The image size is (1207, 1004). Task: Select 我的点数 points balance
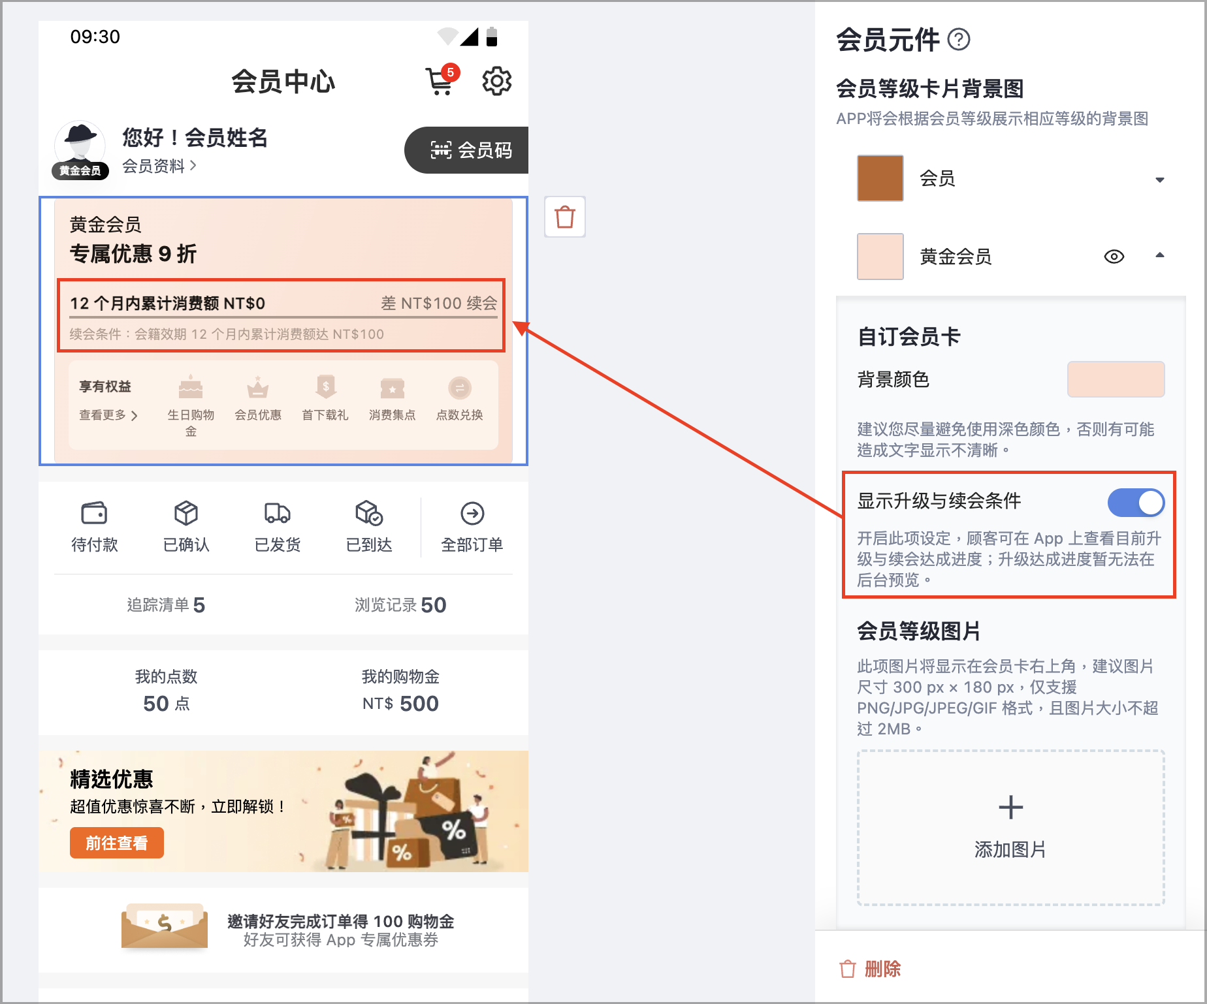[166, 691]
